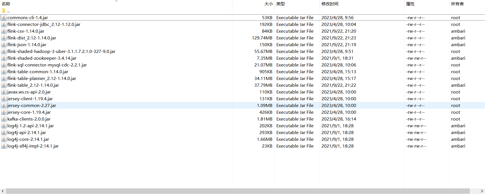
Task: Click the jar icon of flink-shaded-hadoop-3-uber jar
Action: tap(4, 51)
